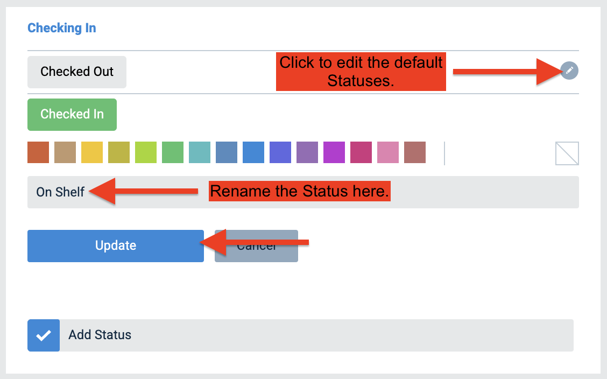Select the bright blue color swatch
607x379 pixels.
click(x=253, y=152)
